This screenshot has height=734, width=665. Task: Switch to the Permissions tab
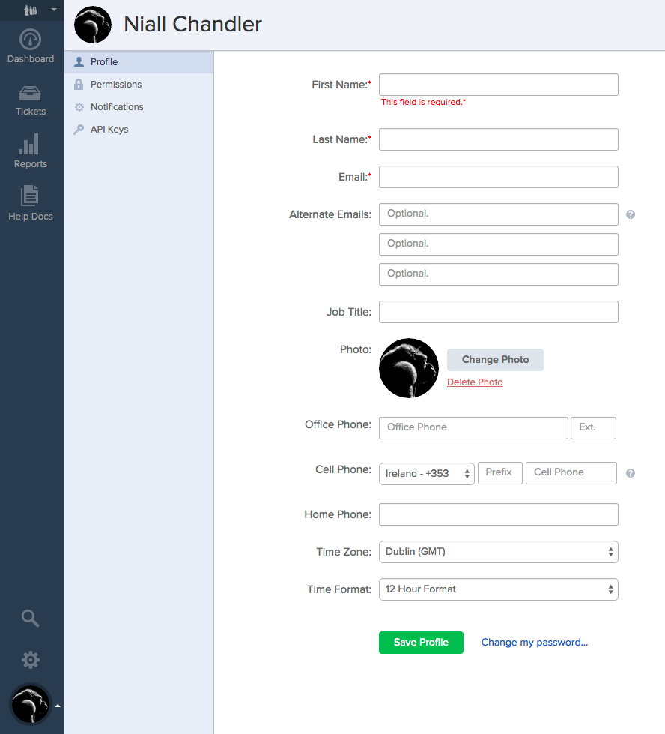(139, 84)
